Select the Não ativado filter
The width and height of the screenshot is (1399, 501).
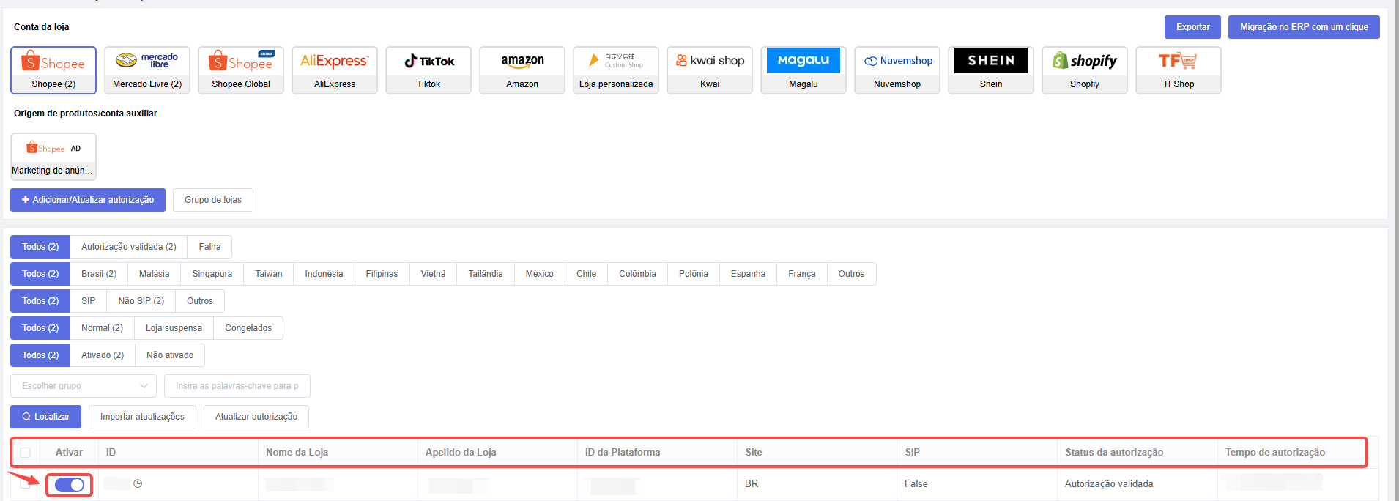[x=170, y=355]
